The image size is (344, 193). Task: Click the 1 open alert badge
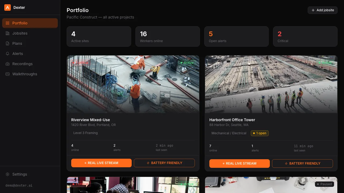260,133
